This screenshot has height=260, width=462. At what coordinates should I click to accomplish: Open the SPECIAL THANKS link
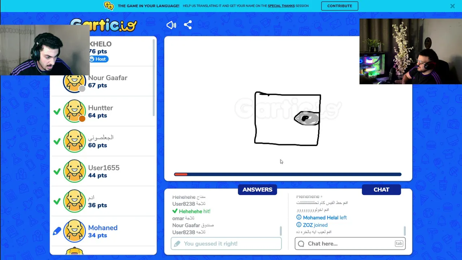(x=281, y=6)
